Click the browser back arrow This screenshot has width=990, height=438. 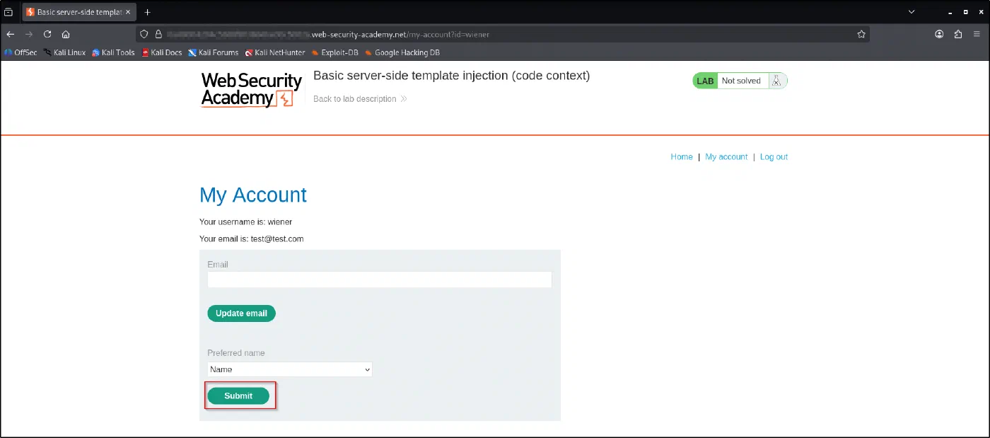coord(11,34)
